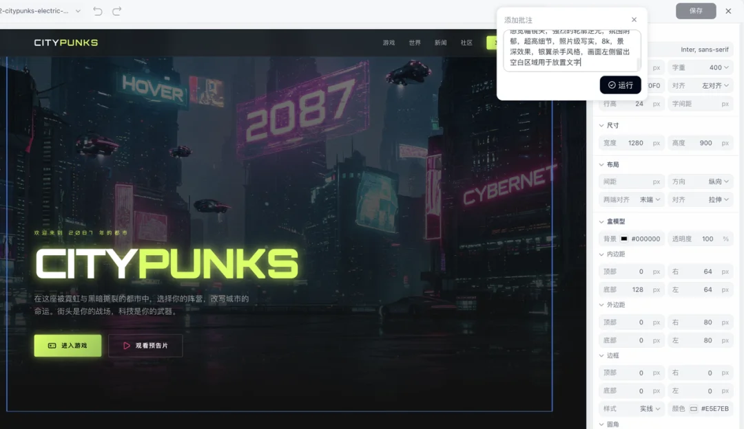Select the 欢迎来到 2087 年的都市 tagline

pos(81,233)
